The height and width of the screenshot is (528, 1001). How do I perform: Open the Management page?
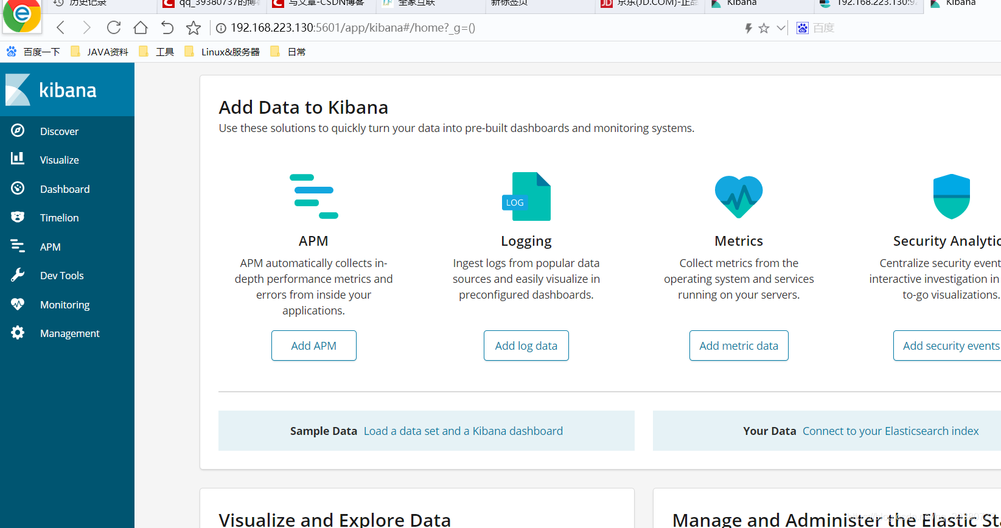click(x=69, y=333)
